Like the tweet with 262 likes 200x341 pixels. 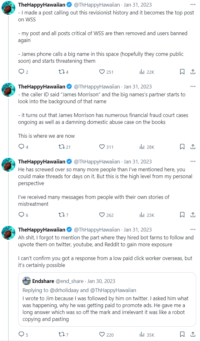[102, 215]
